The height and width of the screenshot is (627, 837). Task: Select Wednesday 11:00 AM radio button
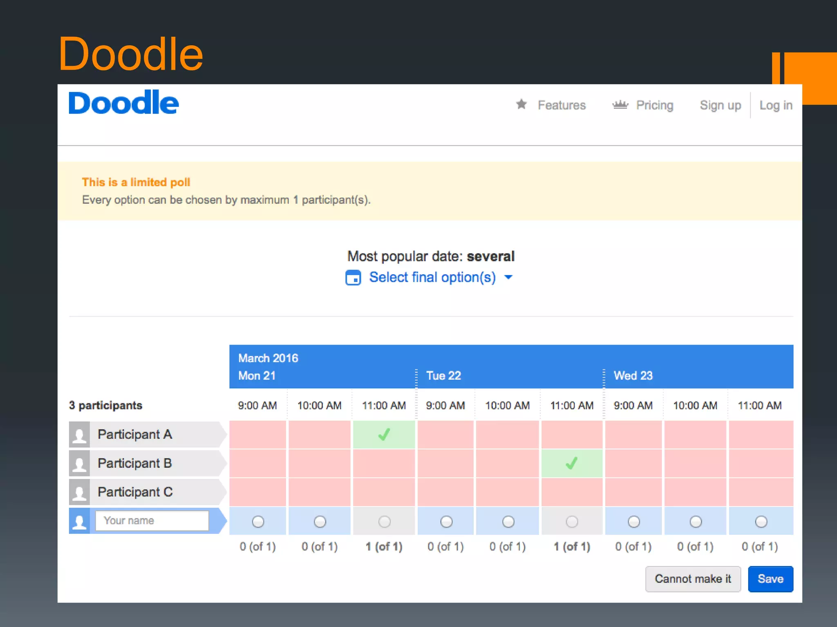pyautogui.click(x=761, y=521)
